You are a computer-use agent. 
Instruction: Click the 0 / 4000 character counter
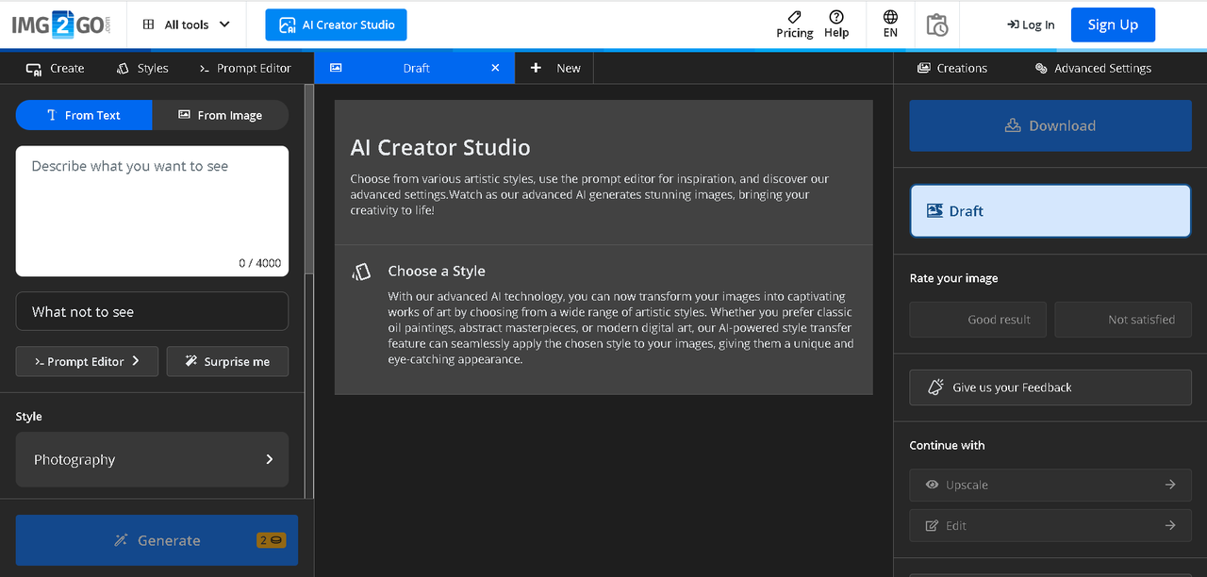coord(259,263)
